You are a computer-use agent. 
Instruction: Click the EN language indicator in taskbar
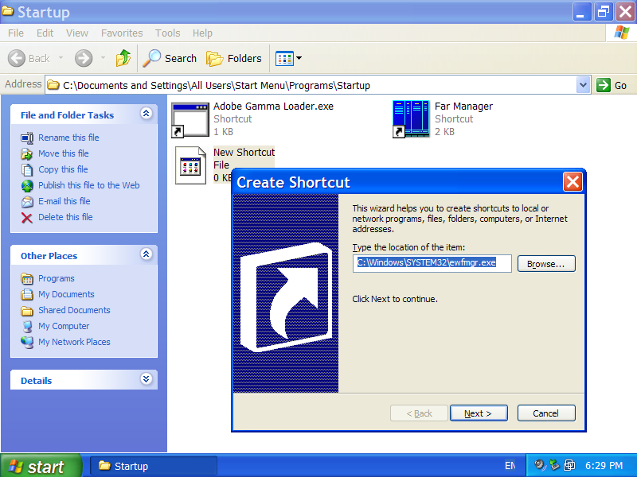pyautogui.click(x=510, y=466)
